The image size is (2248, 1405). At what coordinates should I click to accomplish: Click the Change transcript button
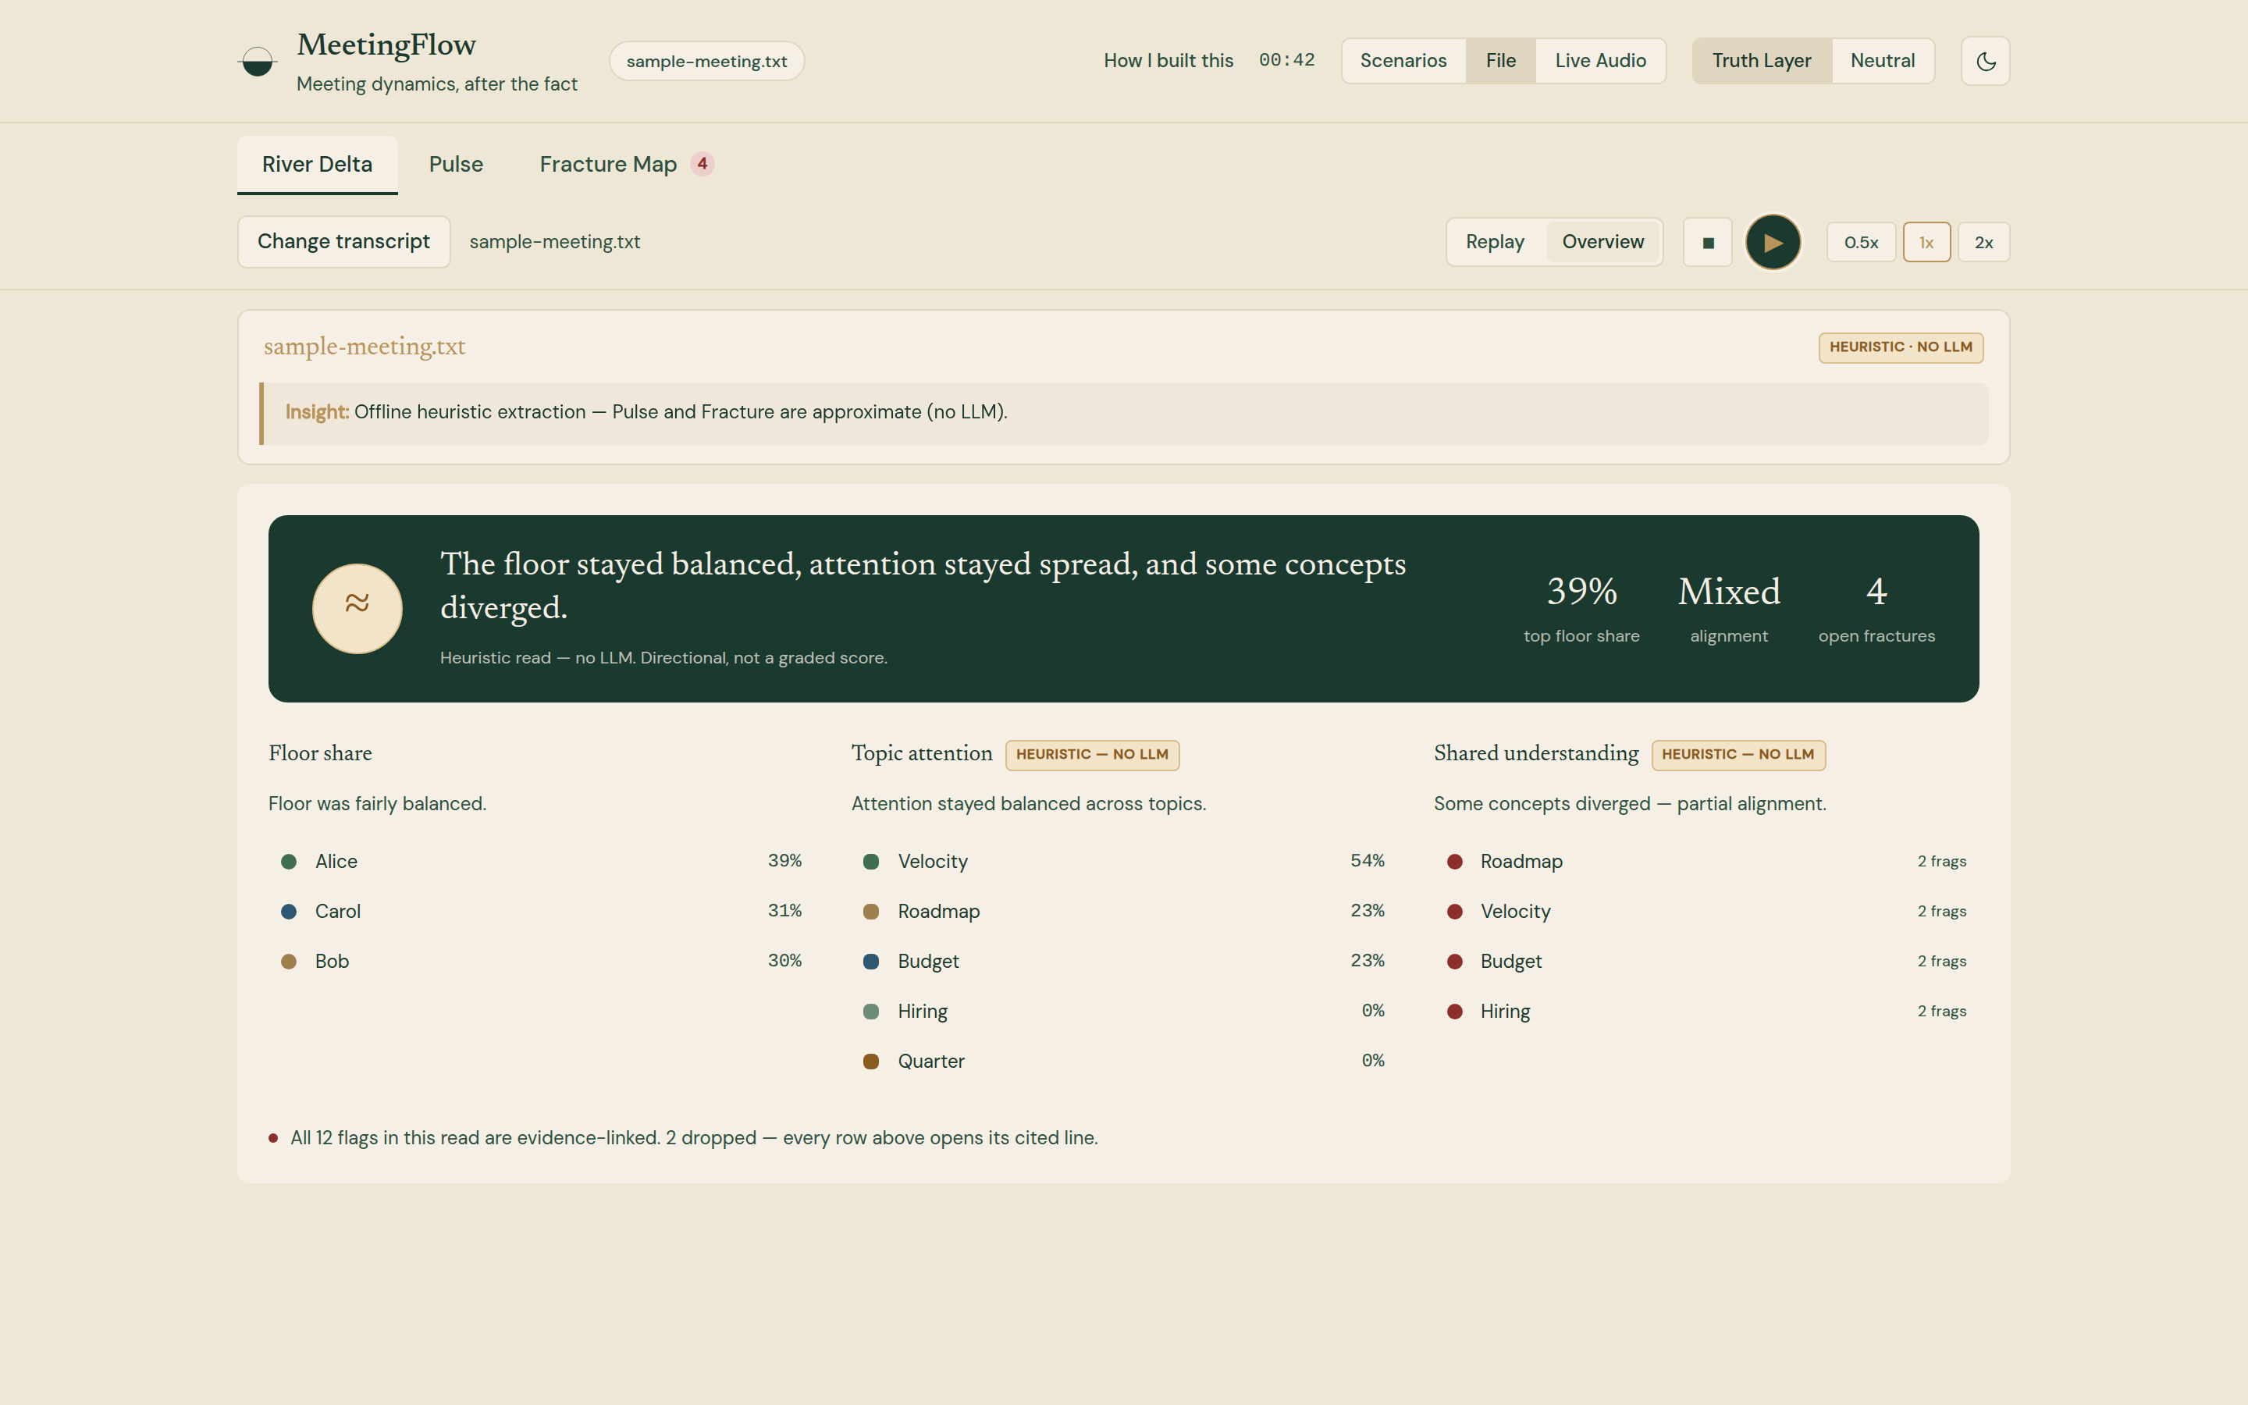[343, 243]
